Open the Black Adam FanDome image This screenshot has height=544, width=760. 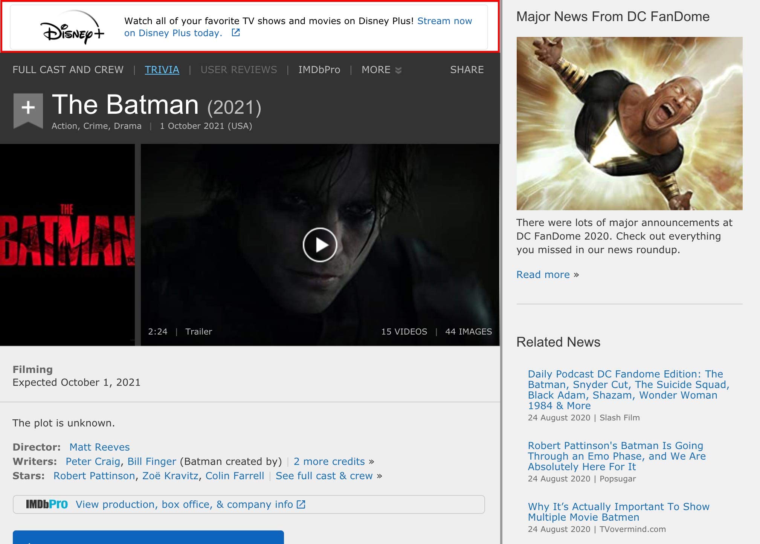click(629, 124)
